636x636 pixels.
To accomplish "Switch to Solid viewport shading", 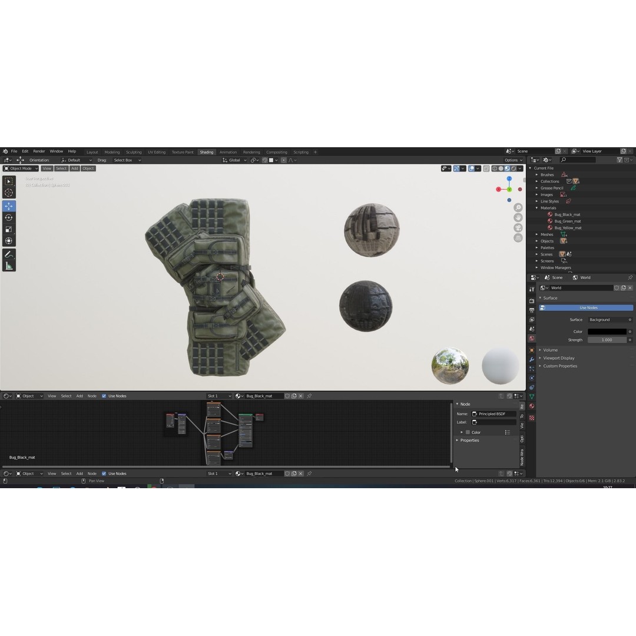I will coord(501,168).
